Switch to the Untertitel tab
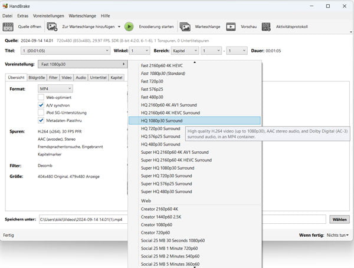The width and height of the screenshot is (354, 268). [x=99, y=77]
